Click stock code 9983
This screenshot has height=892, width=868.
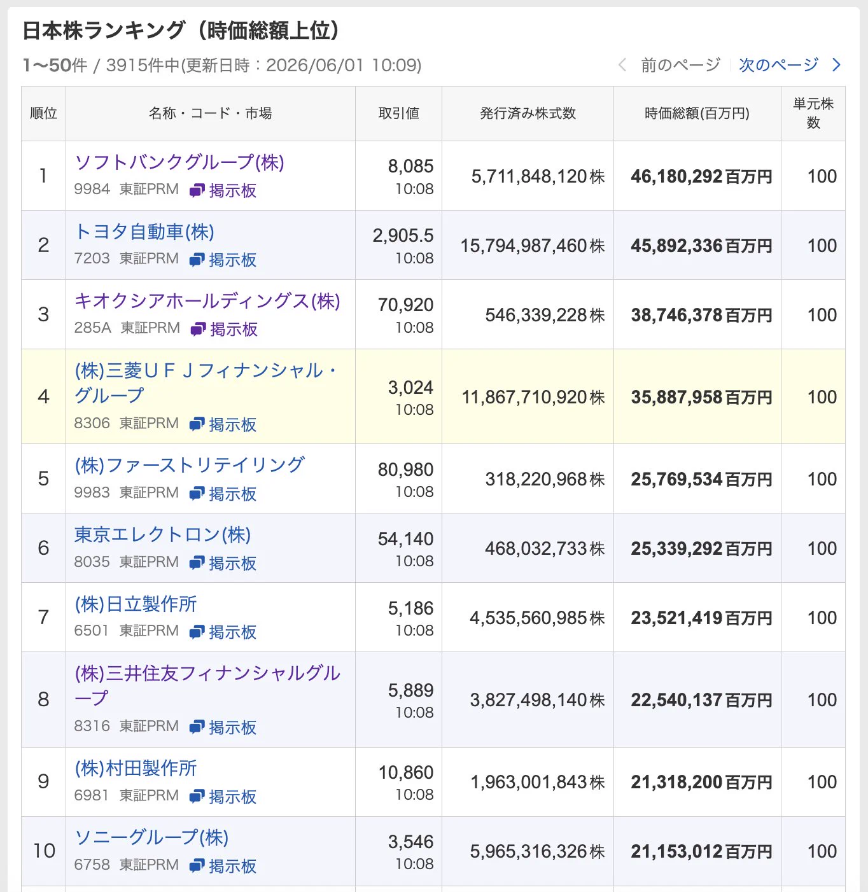click(92, 492)
